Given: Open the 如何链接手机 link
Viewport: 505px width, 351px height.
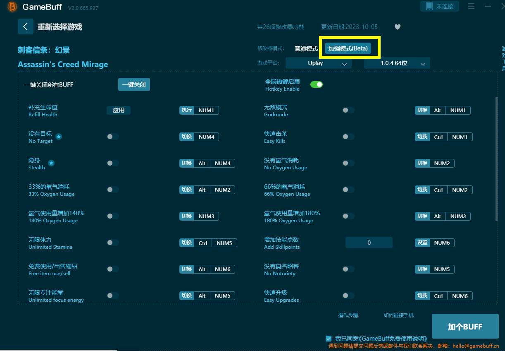Looking at the screenshot, I should tap(398, 315).
